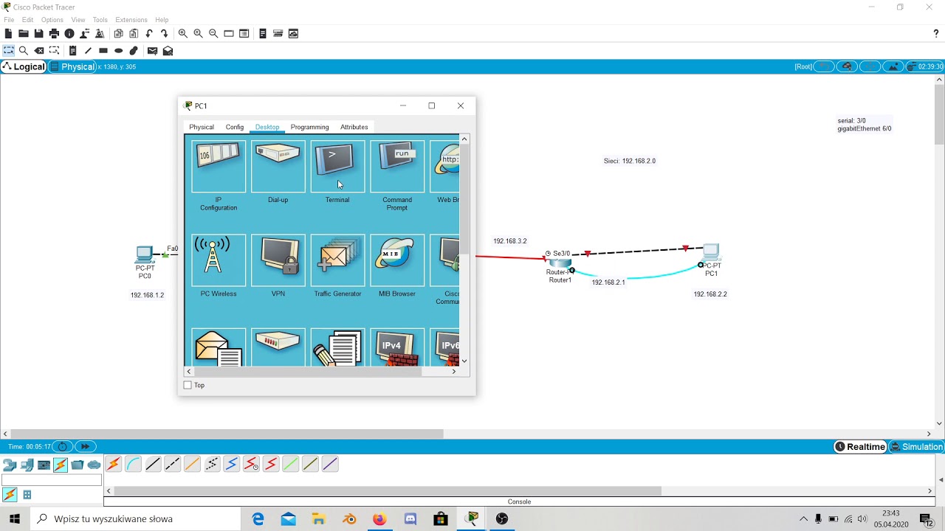The image size is (945, 531).
Task: Click the Redo arrow icon
Action: [x=164, y=33]
